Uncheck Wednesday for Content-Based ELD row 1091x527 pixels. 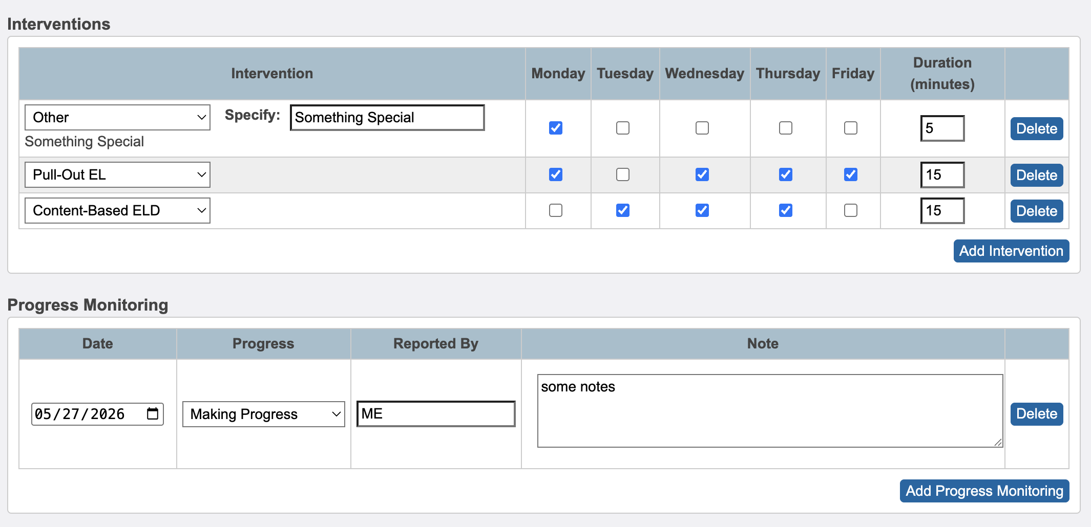(702, 210)
